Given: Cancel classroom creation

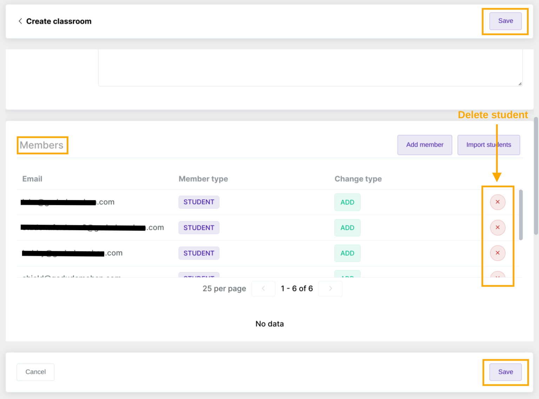Looking at the screenshot, I should point(35,372).
